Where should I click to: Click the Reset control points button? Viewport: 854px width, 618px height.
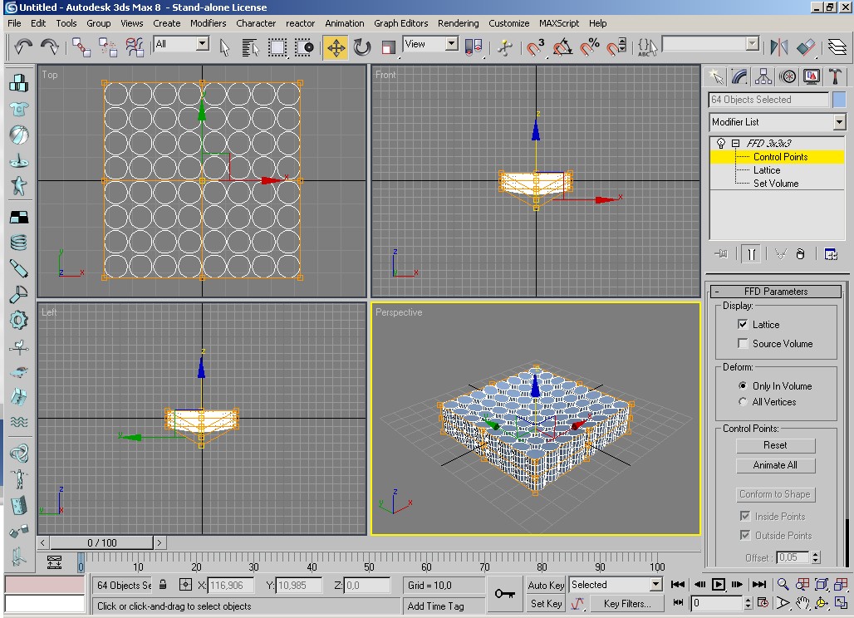point(776,445)
